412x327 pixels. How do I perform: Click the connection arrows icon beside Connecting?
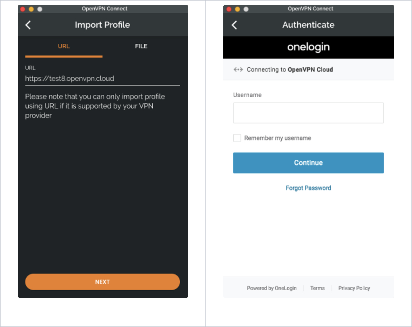[238, 70]
